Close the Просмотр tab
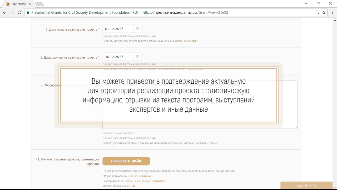This screenshot has height=190, width=337. coord(30,4)
